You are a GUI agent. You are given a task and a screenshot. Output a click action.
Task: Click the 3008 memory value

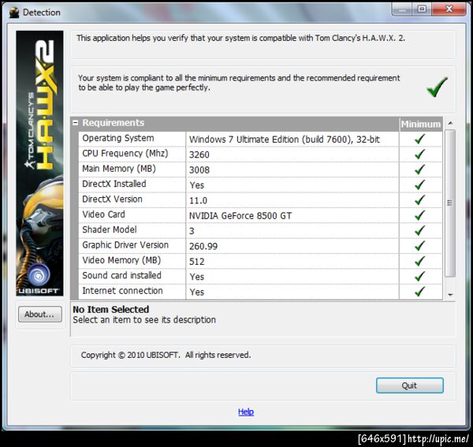click(199, 170)
